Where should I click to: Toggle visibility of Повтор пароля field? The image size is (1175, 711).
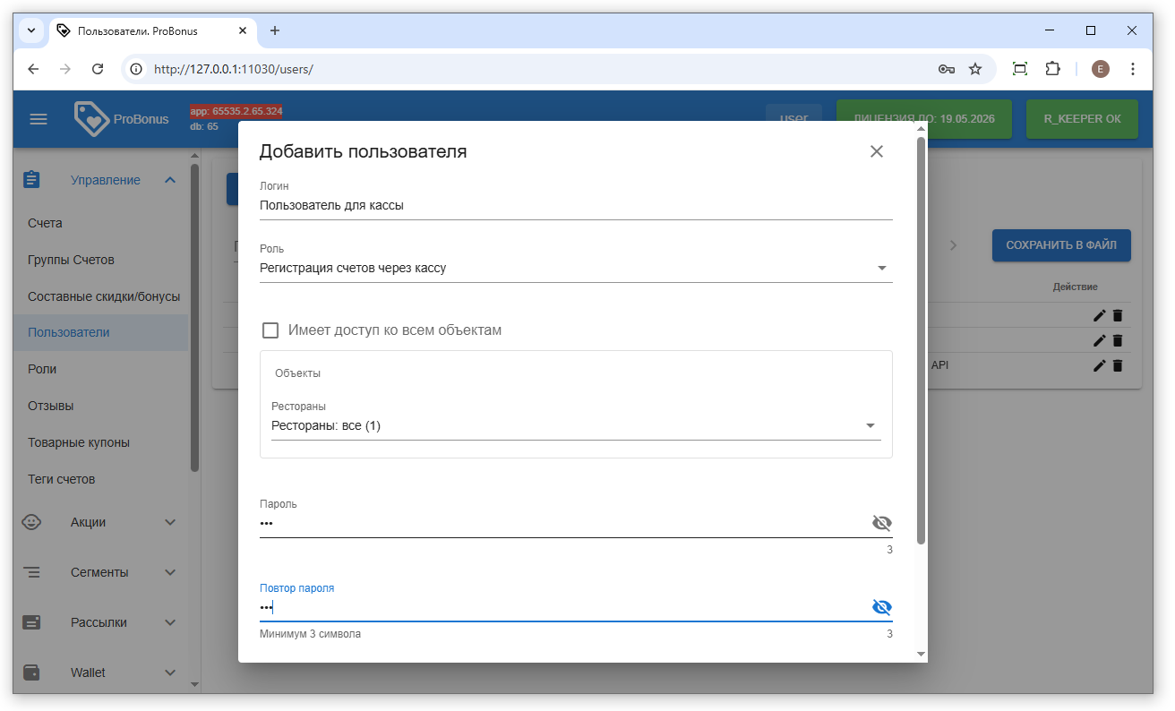pos(881,608)
